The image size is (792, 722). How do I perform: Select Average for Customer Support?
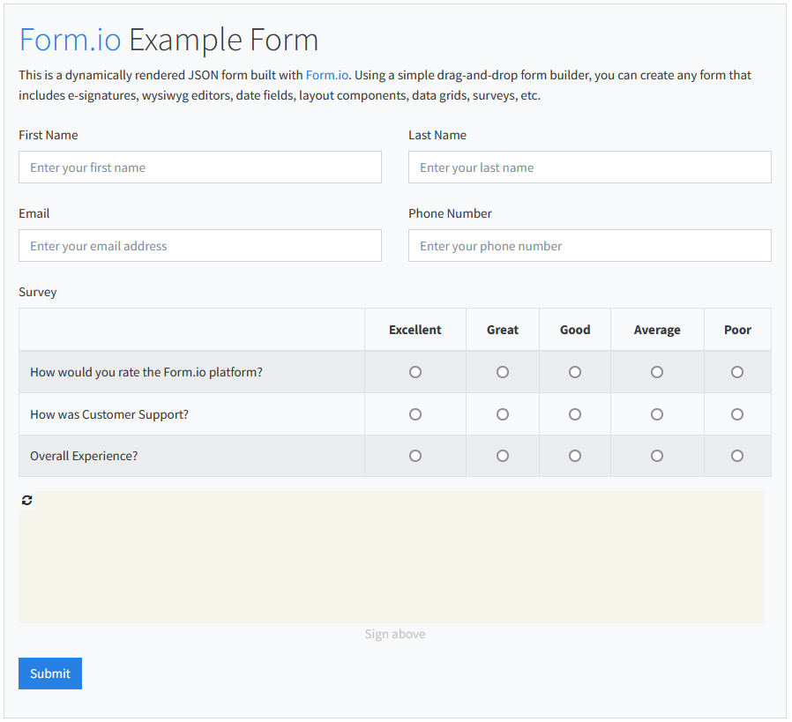(x=657, y=414)
